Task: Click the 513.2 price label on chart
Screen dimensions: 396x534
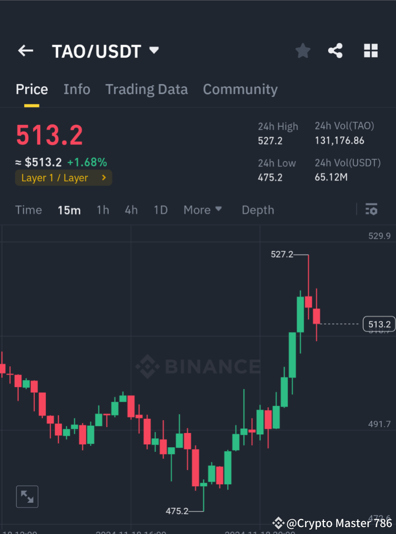Action: [x=379, y=324]
